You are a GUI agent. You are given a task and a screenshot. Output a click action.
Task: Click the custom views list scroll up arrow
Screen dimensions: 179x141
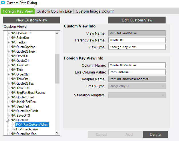(57, 33)
